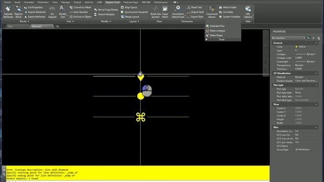Select the yellow looped-square symbol in drawing
The image size is (324, 182).
(141, 117)
